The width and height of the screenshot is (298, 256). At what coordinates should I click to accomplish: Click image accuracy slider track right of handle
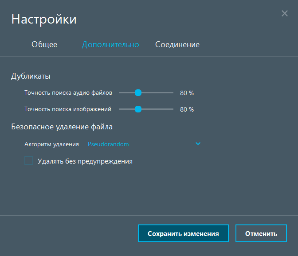[158, 109]
